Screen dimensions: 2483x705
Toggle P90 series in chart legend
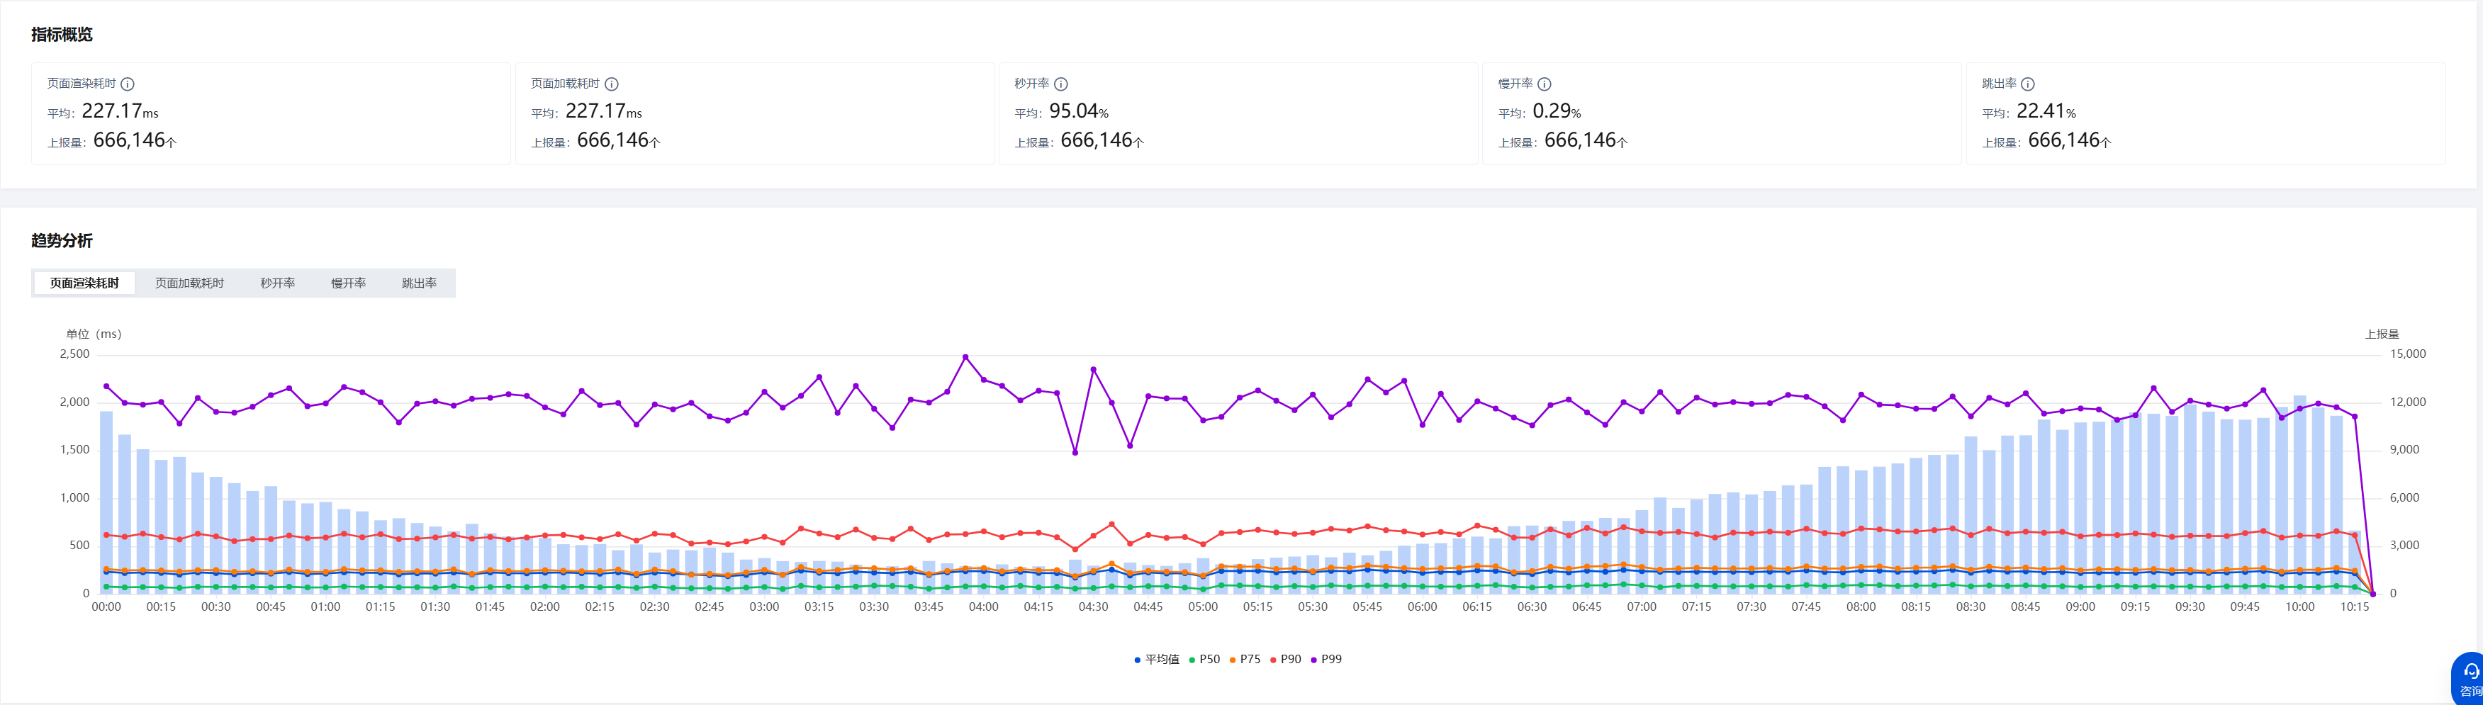point(1286,660)
